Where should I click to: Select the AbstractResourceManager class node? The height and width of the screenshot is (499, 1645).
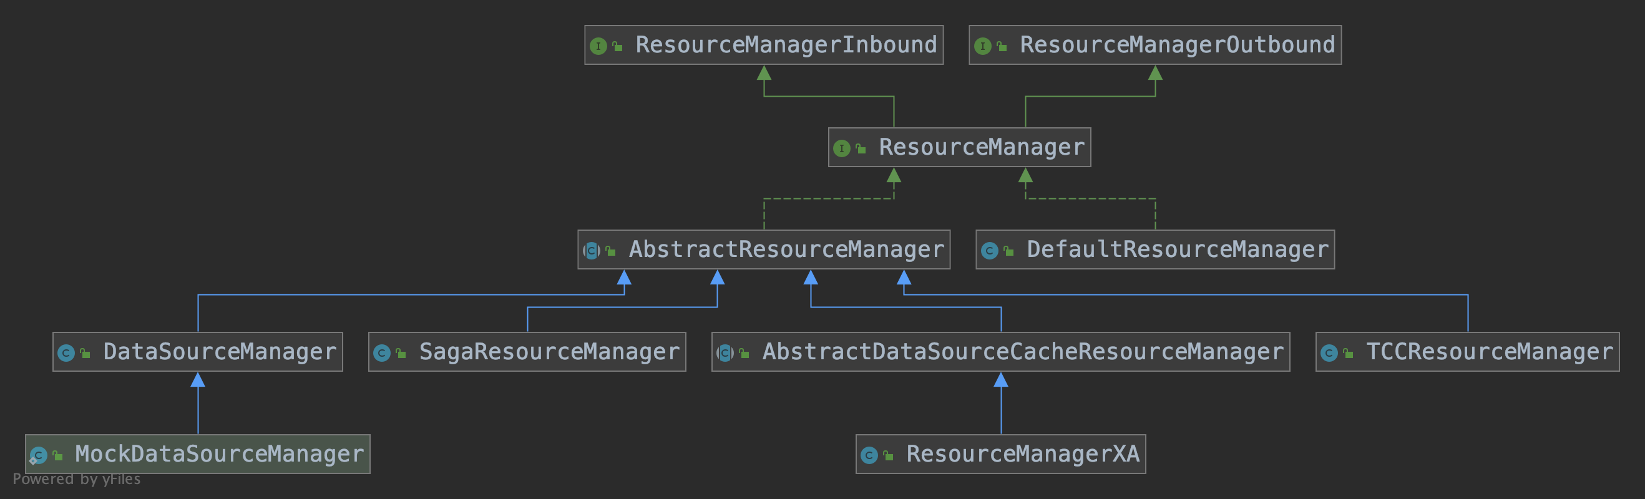click(x=786, y=249)
